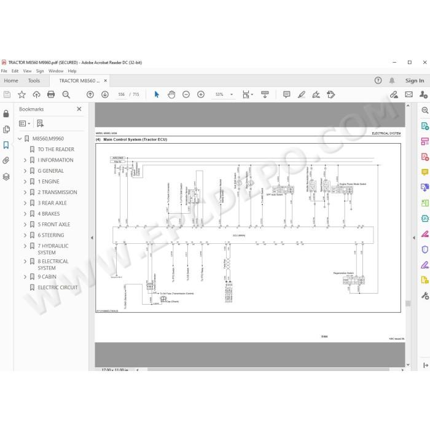Switch to the Tools tab
Image resolution: width=430 pixels, height=430 pixels.
[34, 80]
